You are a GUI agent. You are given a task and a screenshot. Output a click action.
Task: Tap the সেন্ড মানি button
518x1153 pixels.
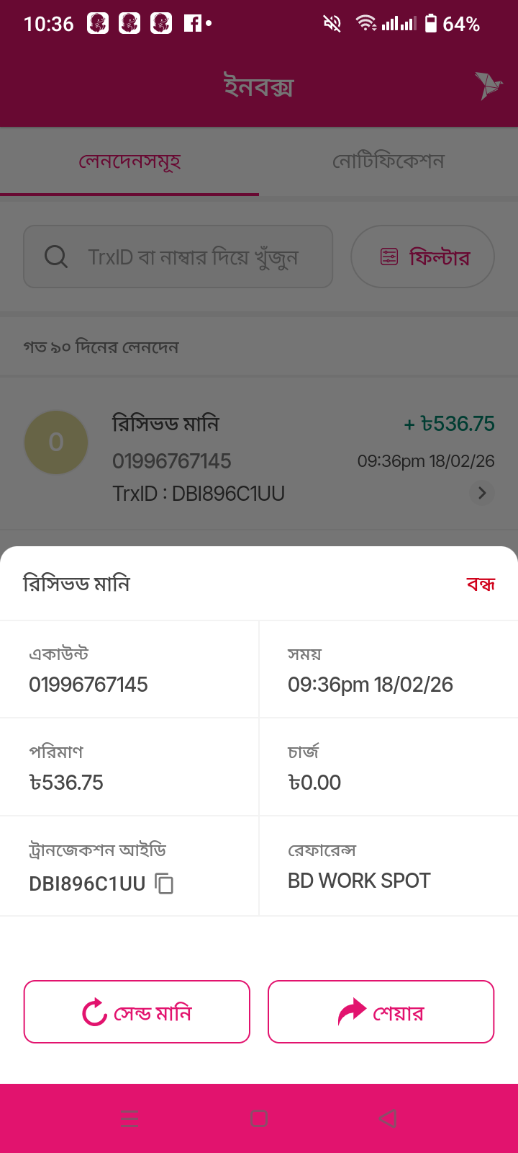137,1012
